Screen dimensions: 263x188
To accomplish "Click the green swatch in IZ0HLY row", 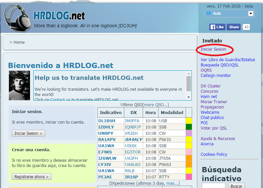I will tap(189, 127).
